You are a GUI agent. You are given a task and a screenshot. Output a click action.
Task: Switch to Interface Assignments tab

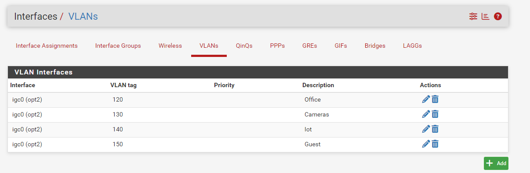click(47, 46)
